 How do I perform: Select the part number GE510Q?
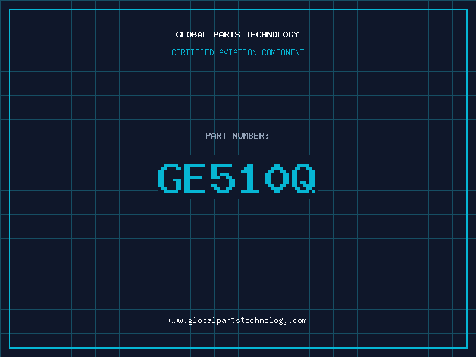[237, 178]
